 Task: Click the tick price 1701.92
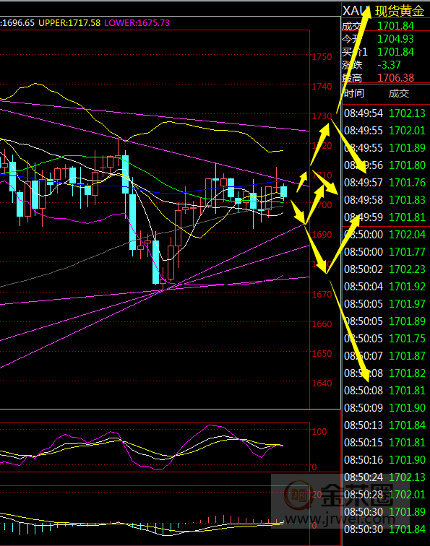[407, 287]
